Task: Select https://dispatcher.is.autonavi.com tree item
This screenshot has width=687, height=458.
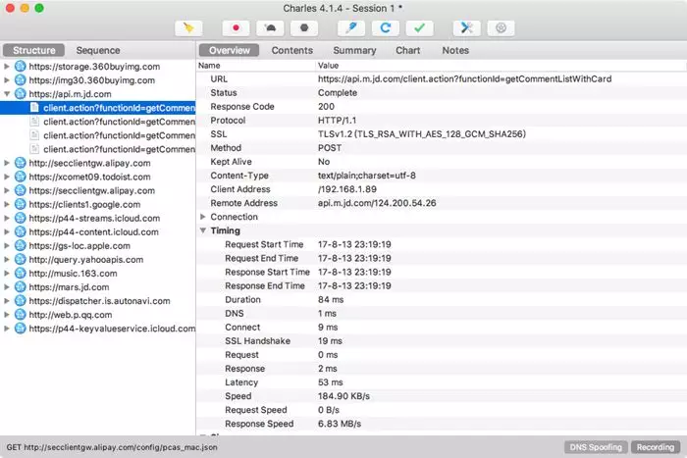Action: pos(99,301)
